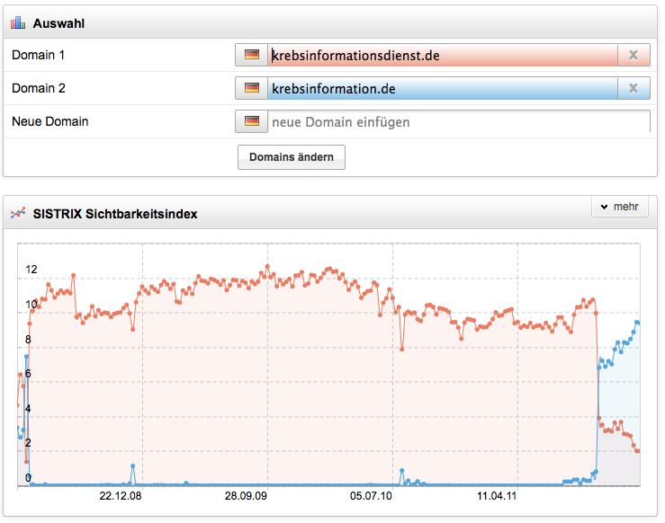Viewport: 665px width, 523px height.
Task: Remove krebsinformation.de with its X button
Action: coord(633,88)
